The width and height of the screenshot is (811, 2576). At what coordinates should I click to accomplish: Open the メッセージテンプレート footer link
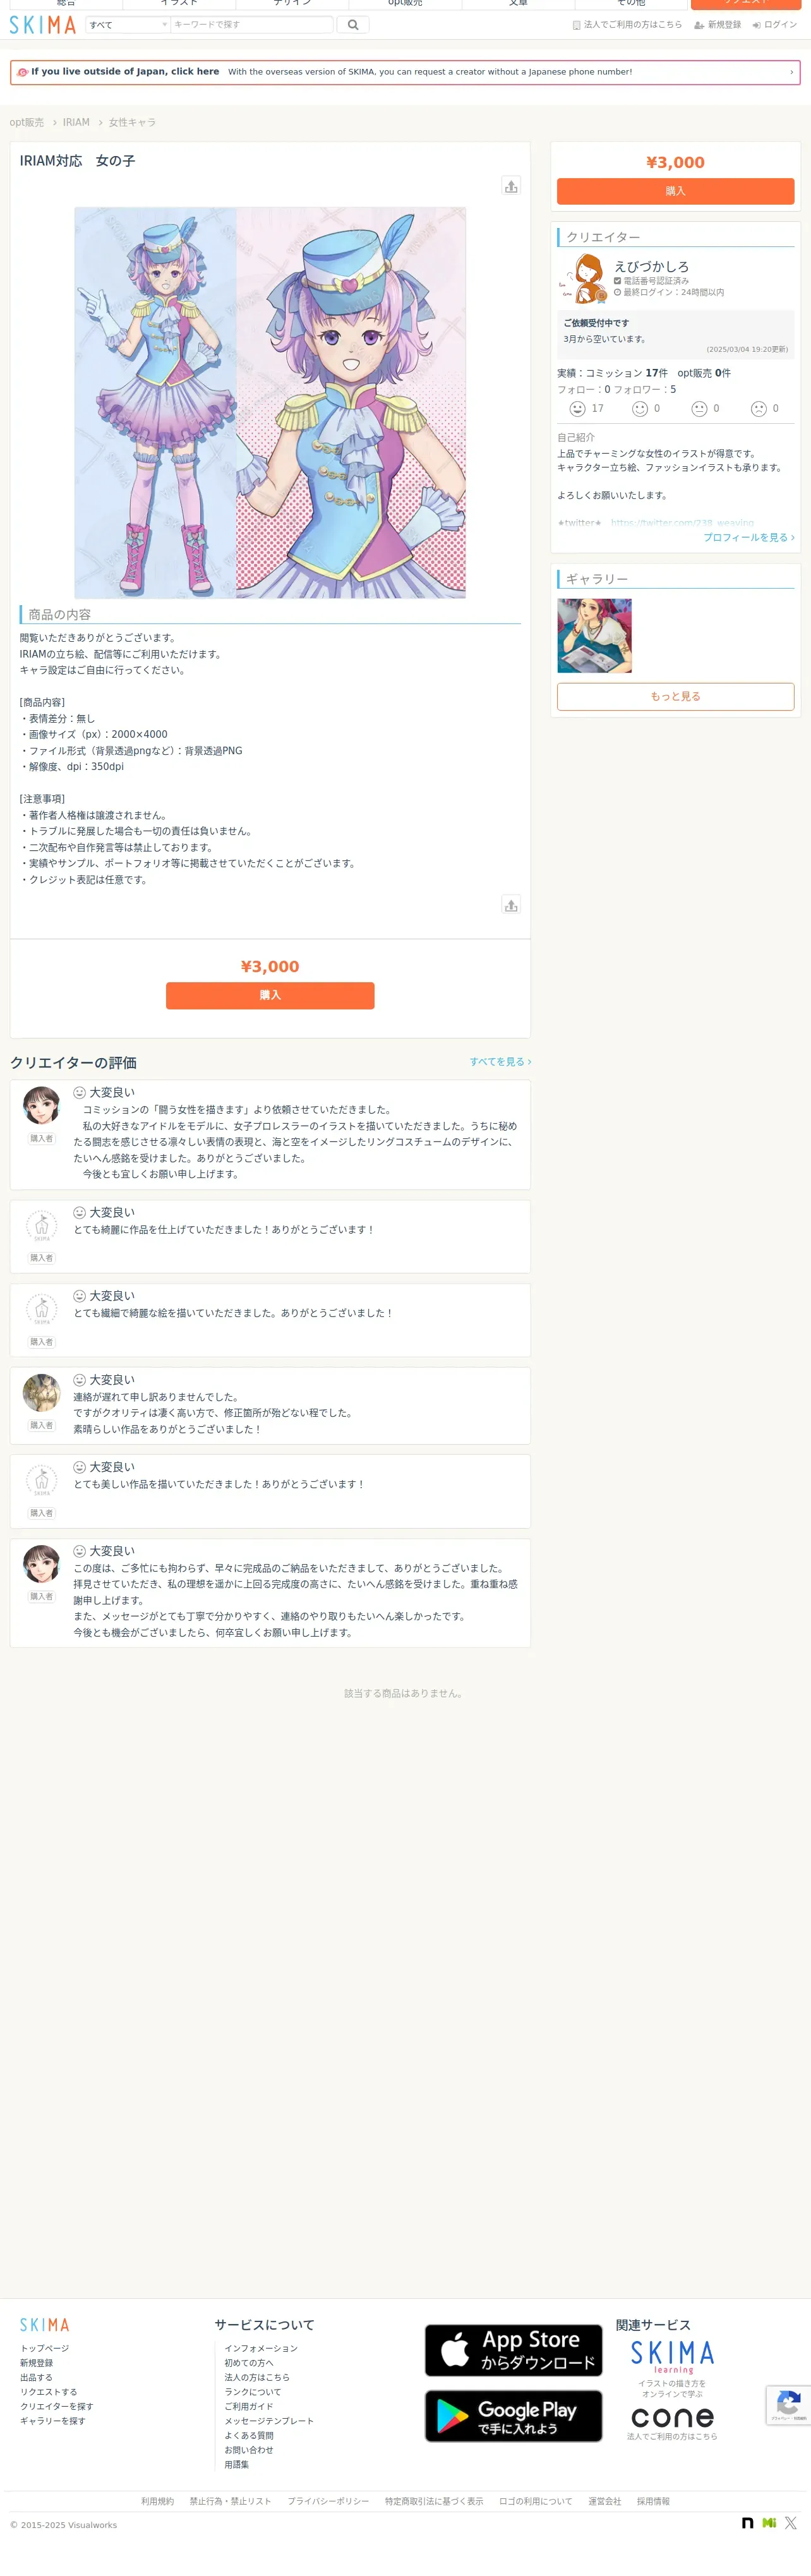[x=269, y=2421]
